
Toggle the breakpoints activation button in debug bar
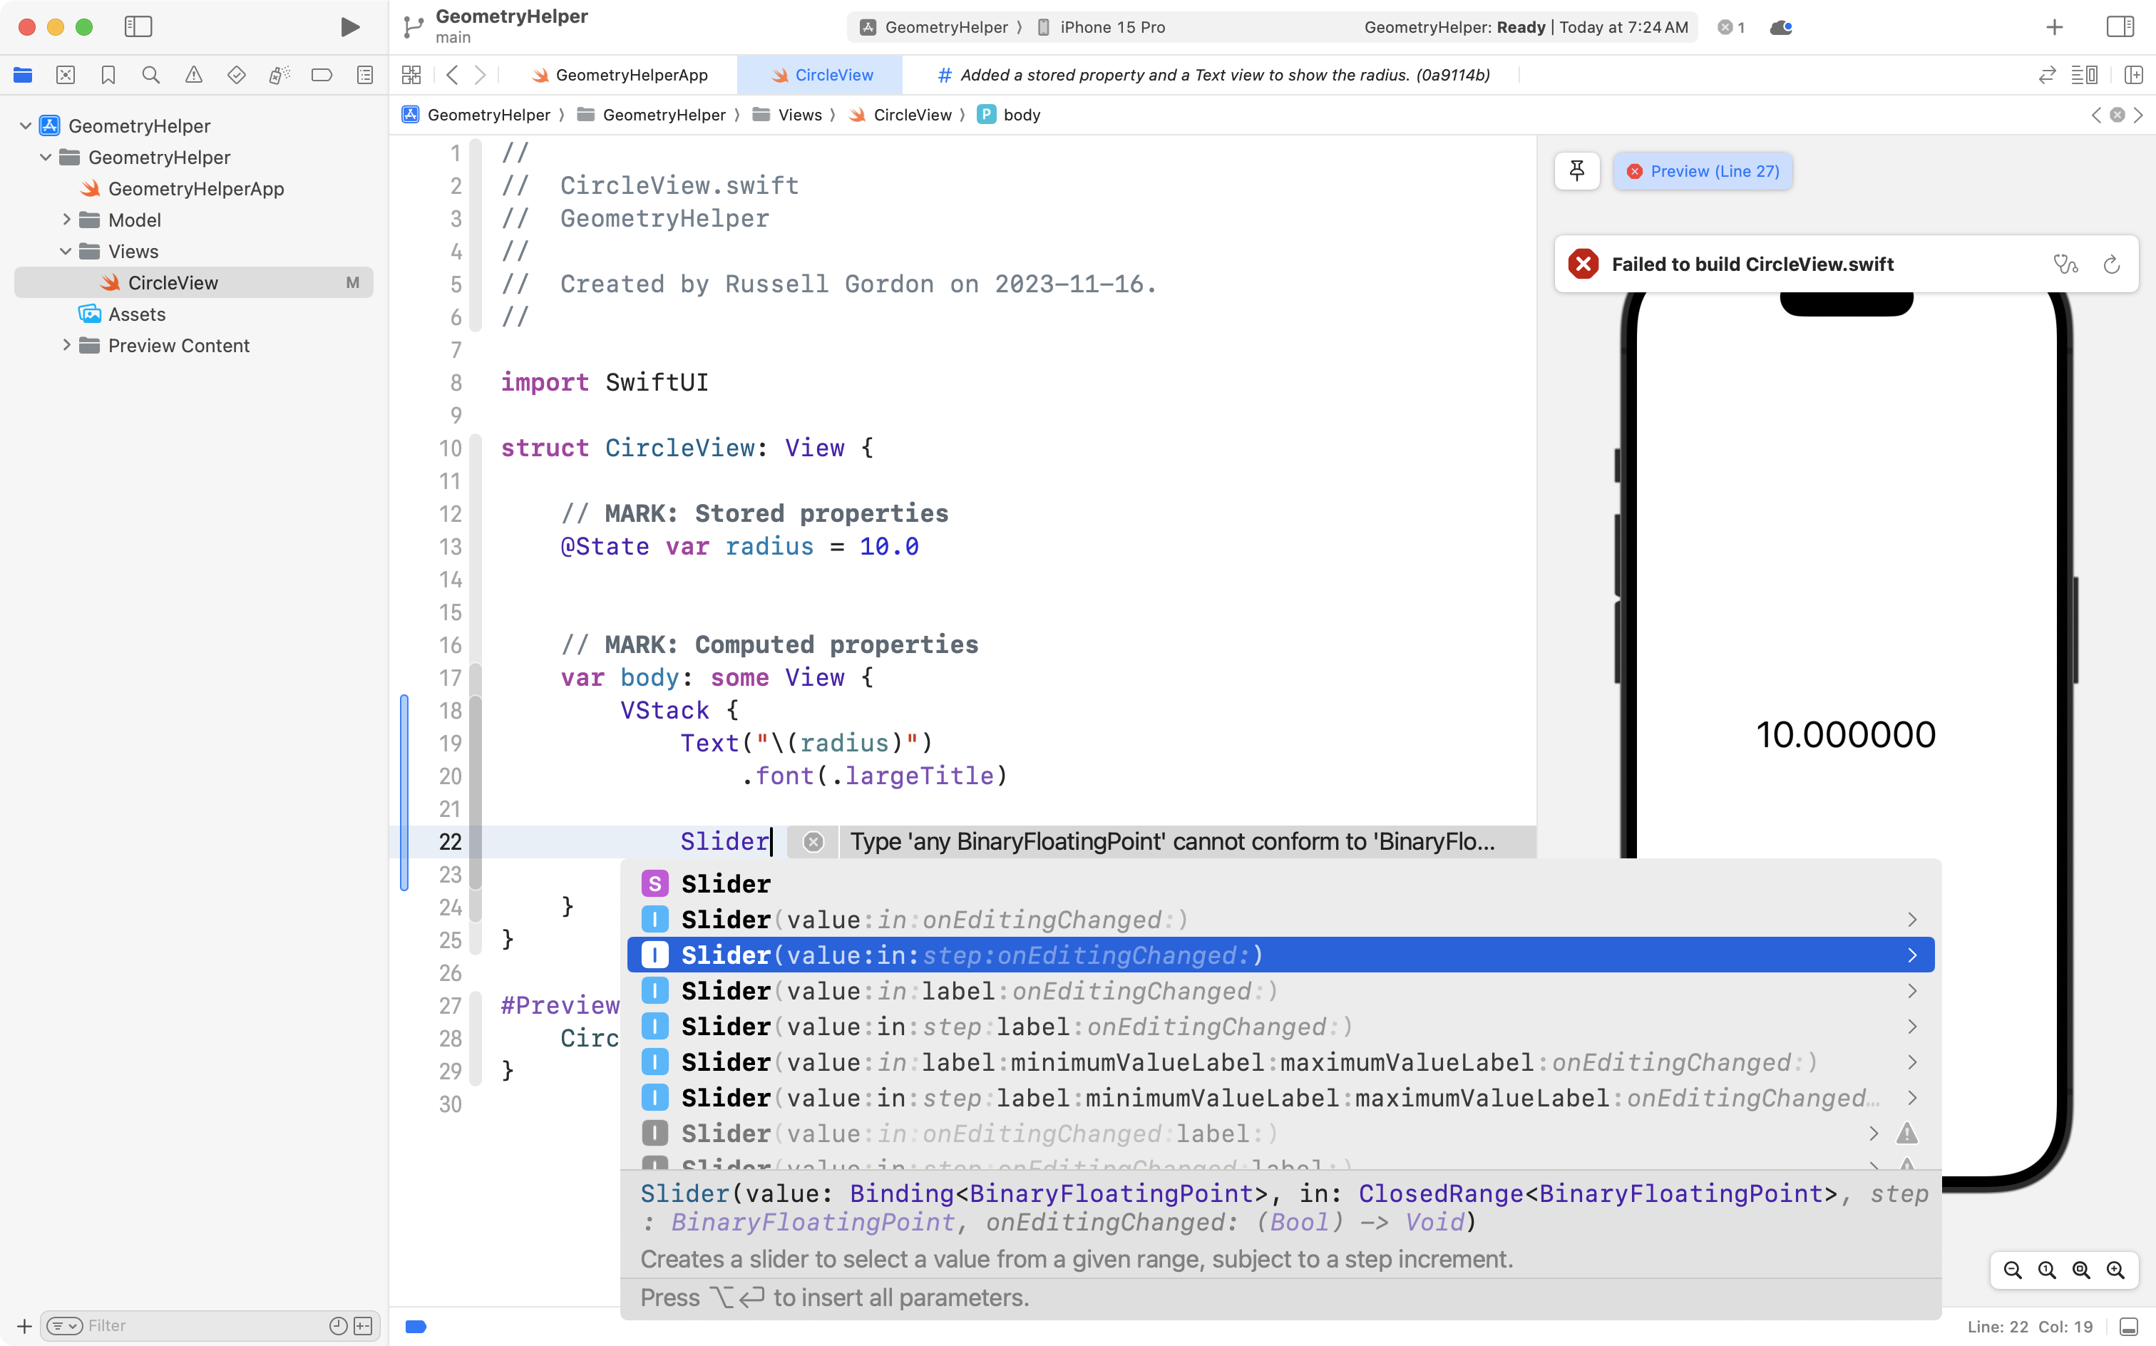415,1325
